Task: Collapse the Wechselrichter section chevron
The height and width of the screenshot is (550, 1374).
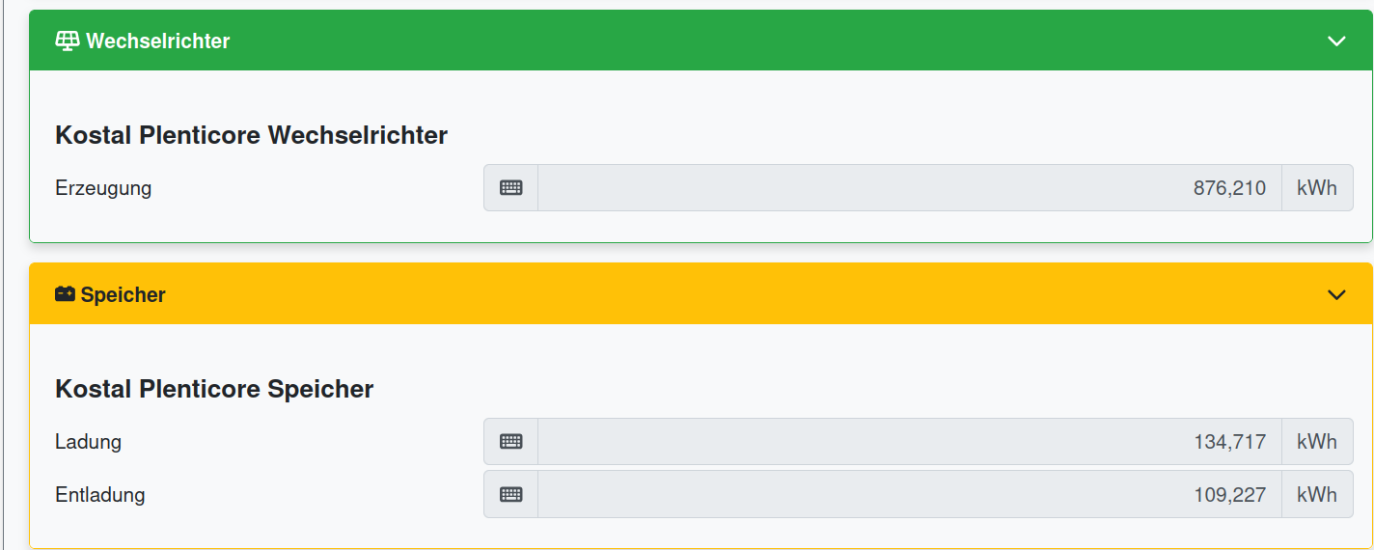Action: 1336,41
